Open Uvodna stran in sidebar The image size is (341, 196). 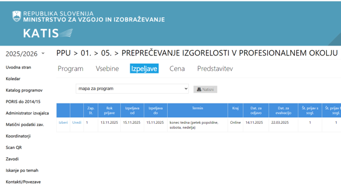18,67
